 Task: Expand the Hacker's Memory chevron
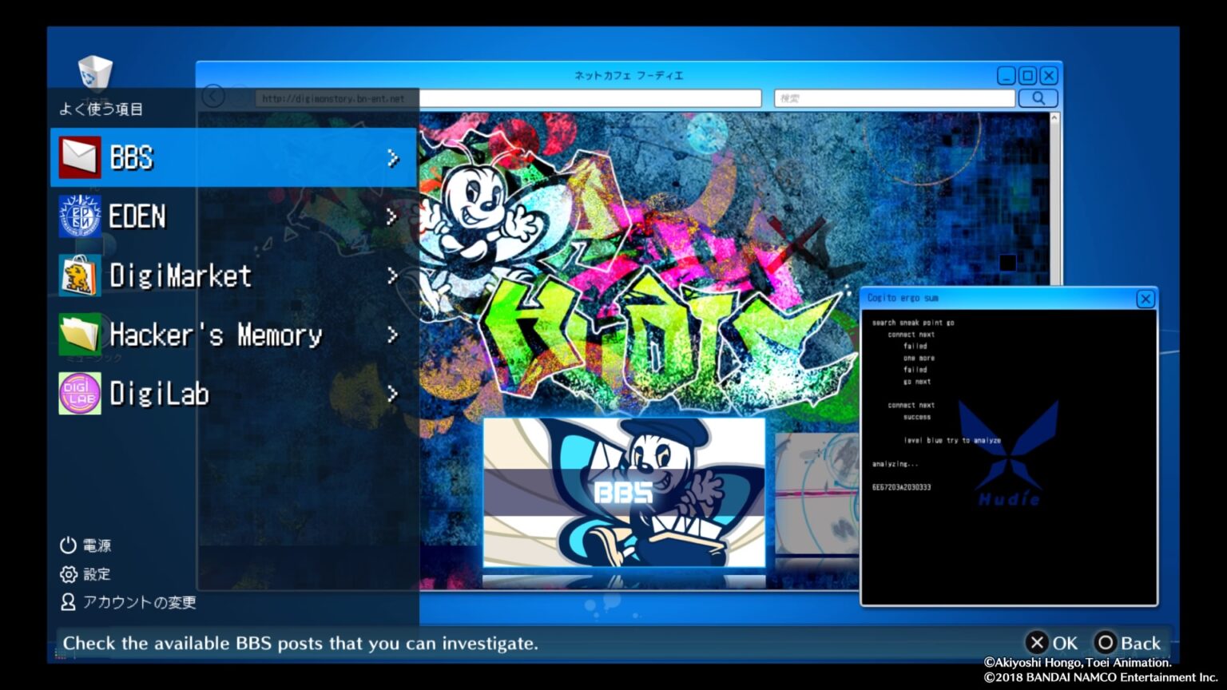[x=392, y=335]
